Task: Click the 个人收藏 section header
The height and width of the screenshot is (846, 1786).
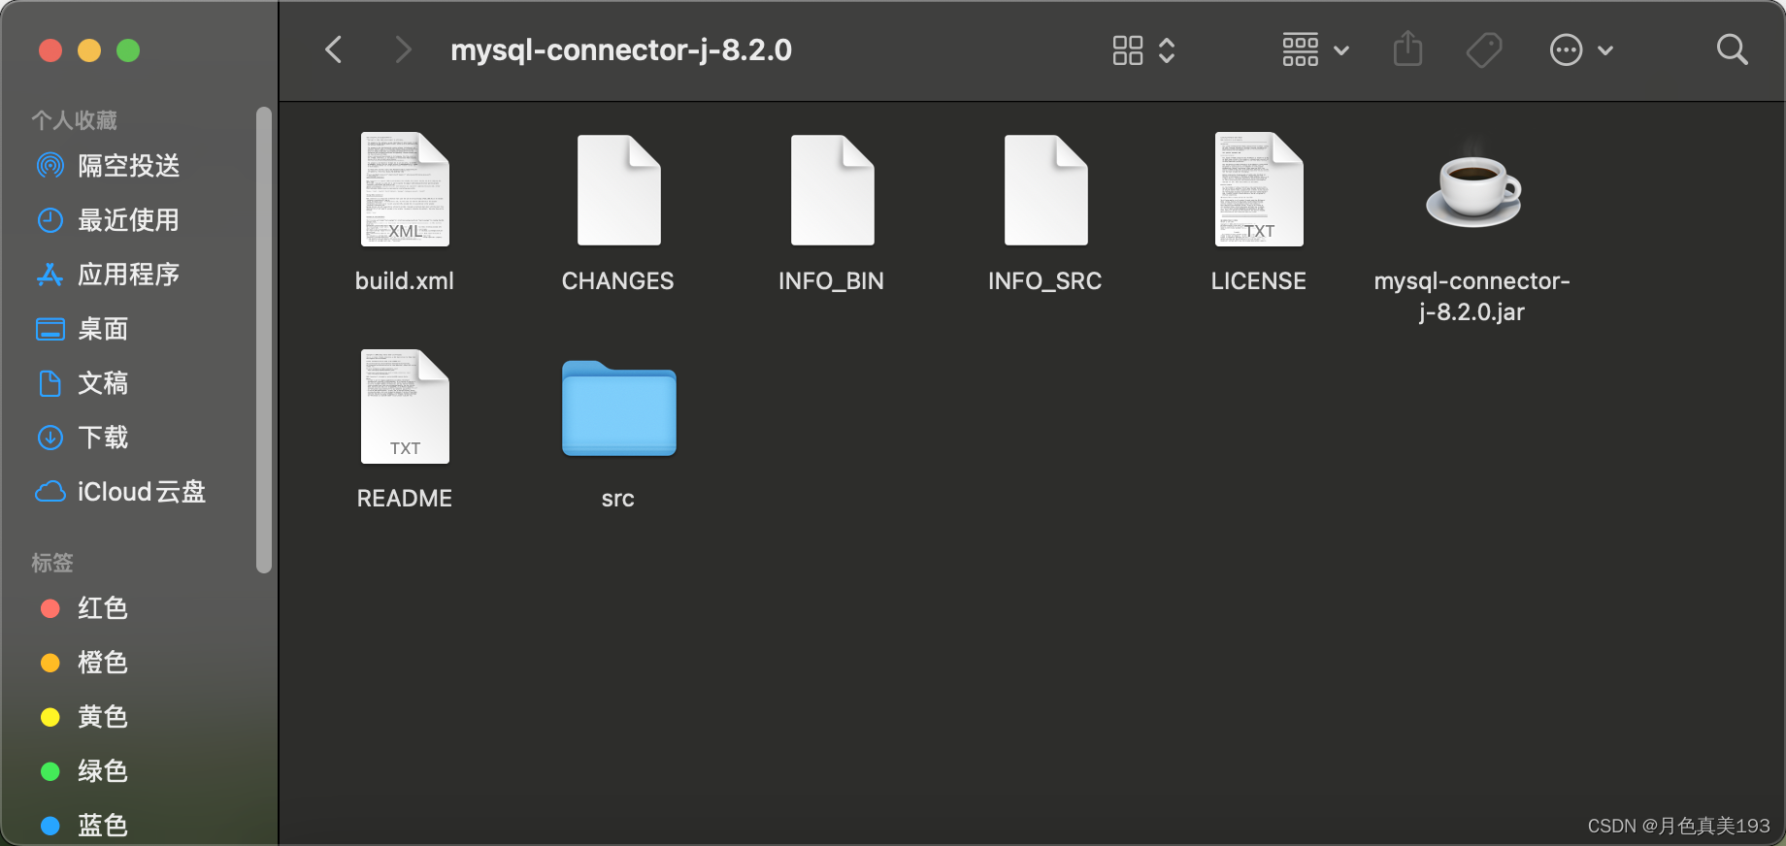Action: pyautogui.click(x=75, y=120)
